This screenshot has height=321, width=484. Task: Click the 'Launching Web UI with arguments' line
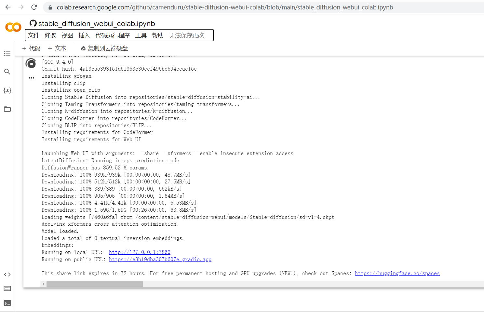point(167,154)
